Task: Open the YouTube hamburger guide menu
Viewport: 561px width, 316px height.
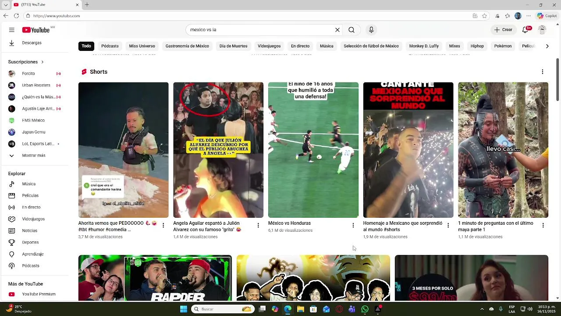Action: (12, 30)
